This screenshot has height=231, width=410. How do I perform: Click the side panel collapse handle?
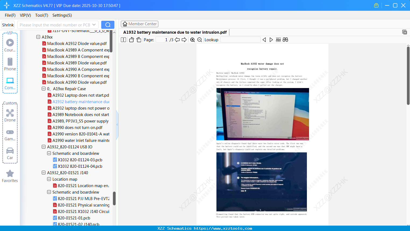tap(117, 125)
